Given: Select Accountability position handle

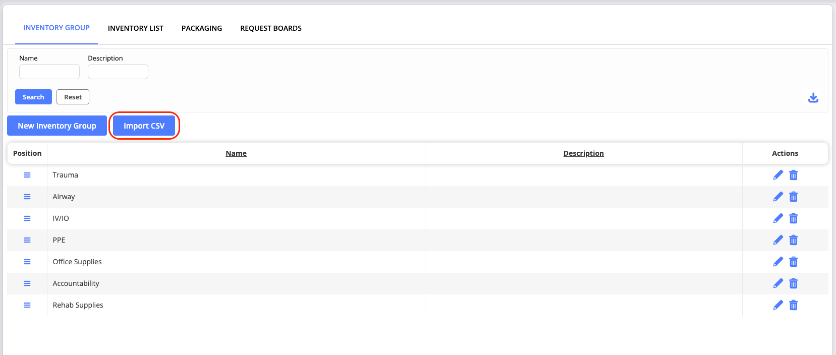Looking at the screenshot, I should tap(27, 283).
